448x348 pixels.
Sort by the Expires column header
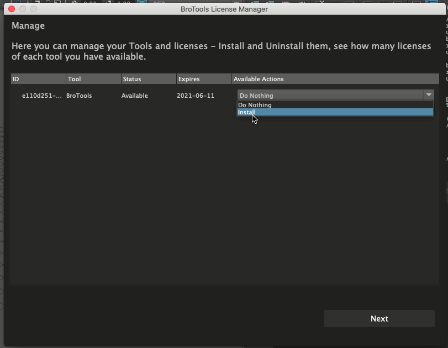click(x=204, y=79)
